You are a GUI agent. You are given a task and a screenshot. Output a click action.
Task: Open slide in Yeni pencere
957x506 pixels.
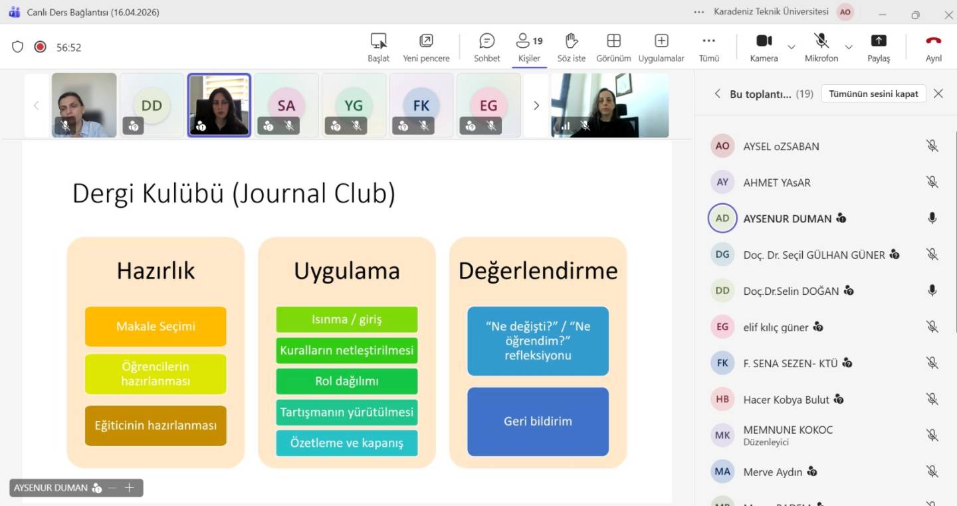pos(426,42)
